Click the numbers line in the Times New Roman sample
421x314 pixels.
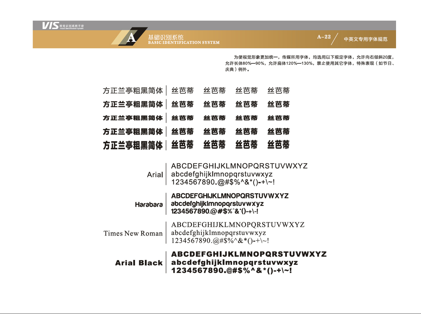coord(220,241)
